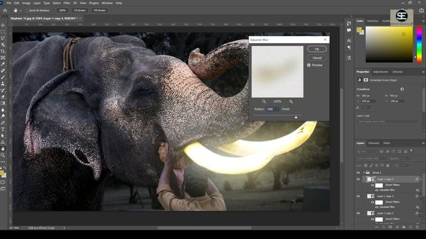Select the Move tool
This screenshot has height=239, width=426.
click(x=3, y=25)
